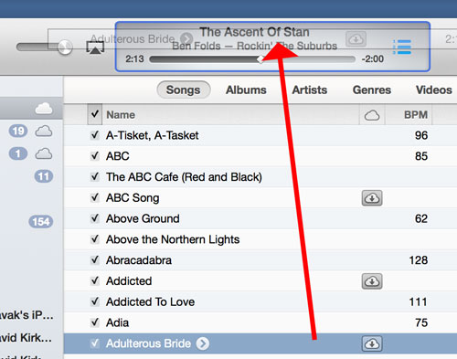Toggle the Abracadabra song checkbox

[x=95, y=259]
